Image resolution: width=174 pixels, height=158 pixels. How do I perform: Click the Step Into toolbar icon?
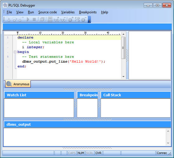pos(9,19)
